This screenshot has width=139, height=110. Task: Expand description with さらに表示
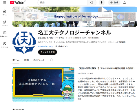(121, 42)
